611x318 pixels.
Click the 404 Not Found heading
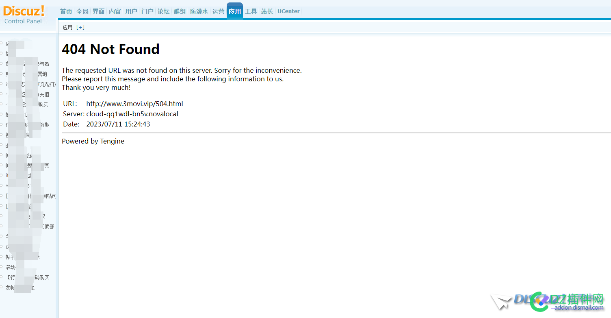[110, 49]
